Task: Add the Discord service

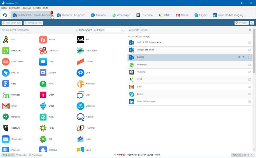Action: [x=48, y=73]
